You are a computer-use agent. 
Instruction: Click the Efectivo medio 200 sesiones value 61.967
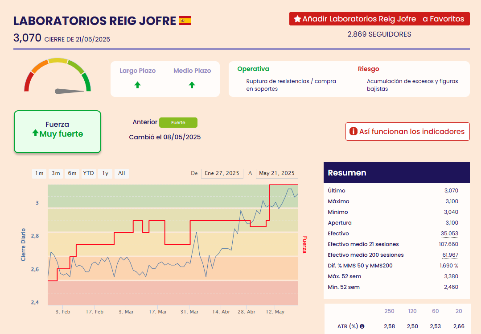(x=450, y=255)
